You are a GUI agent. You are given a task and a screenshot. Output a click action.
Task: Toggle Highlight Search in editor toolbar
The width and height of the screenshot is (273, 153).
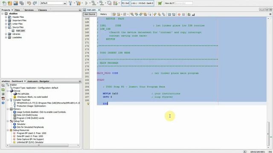[x=145, y=14]
